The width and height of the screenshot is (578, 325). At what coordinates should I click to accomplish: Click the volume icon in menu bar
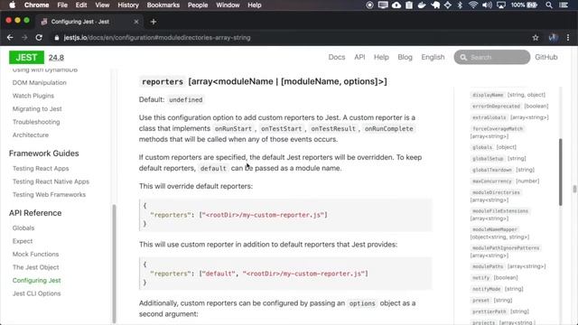point(487,5)
